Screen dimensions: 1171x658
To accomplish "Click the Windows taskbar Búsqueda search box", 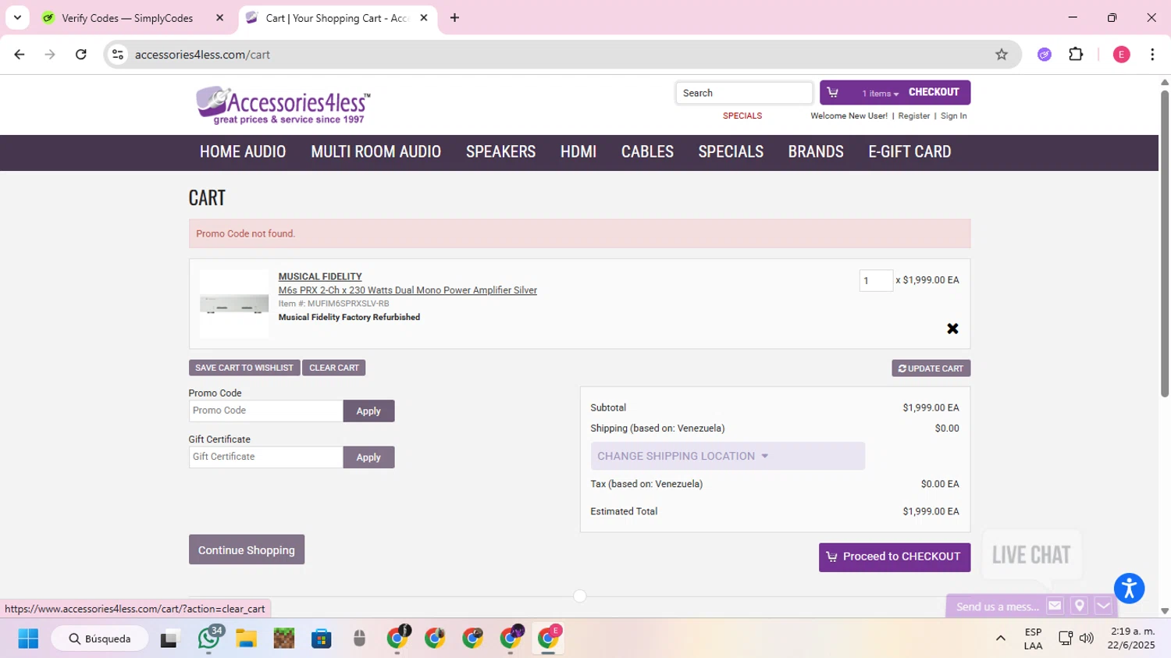I will click(x=101, y=638).
